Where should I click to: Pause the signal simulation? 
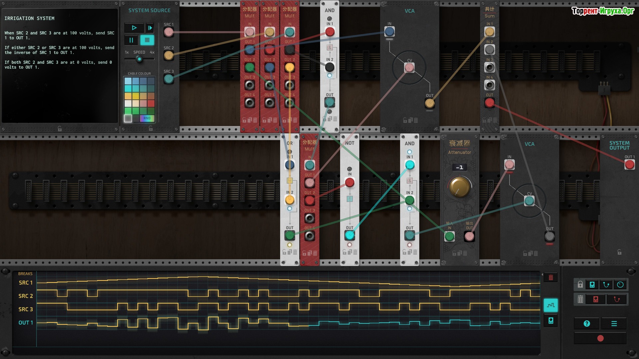click(131, 40)
